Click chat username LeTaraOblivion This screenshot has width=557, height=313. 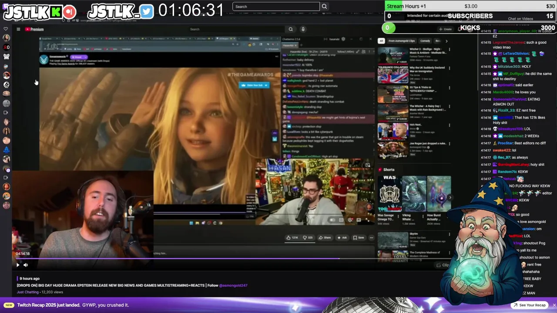tap(516, 54)
